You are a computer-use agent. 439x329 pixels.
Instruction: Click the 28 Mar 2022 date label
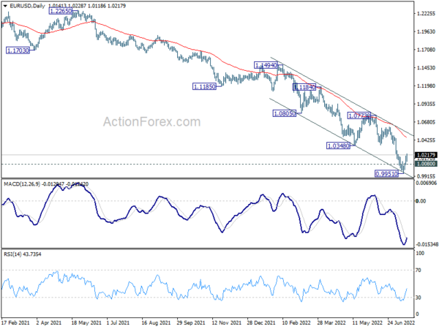click(331, 323)
